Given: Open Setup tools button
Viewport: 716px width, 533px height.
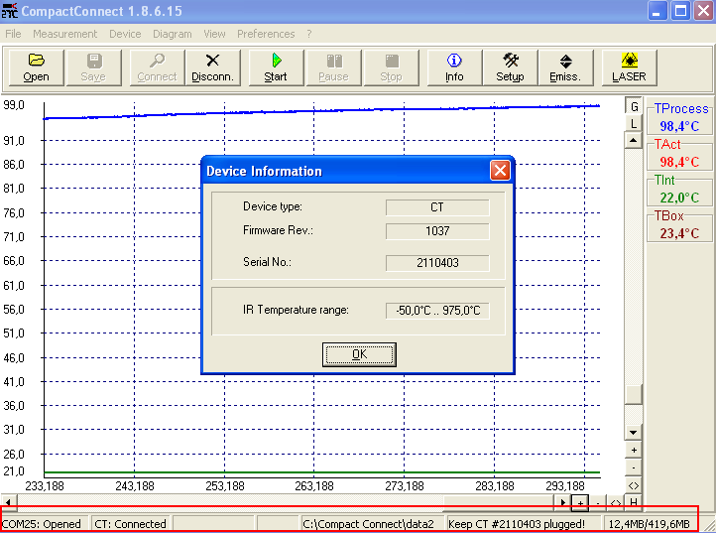Looking at the screenshot, I should pos(510,67).
